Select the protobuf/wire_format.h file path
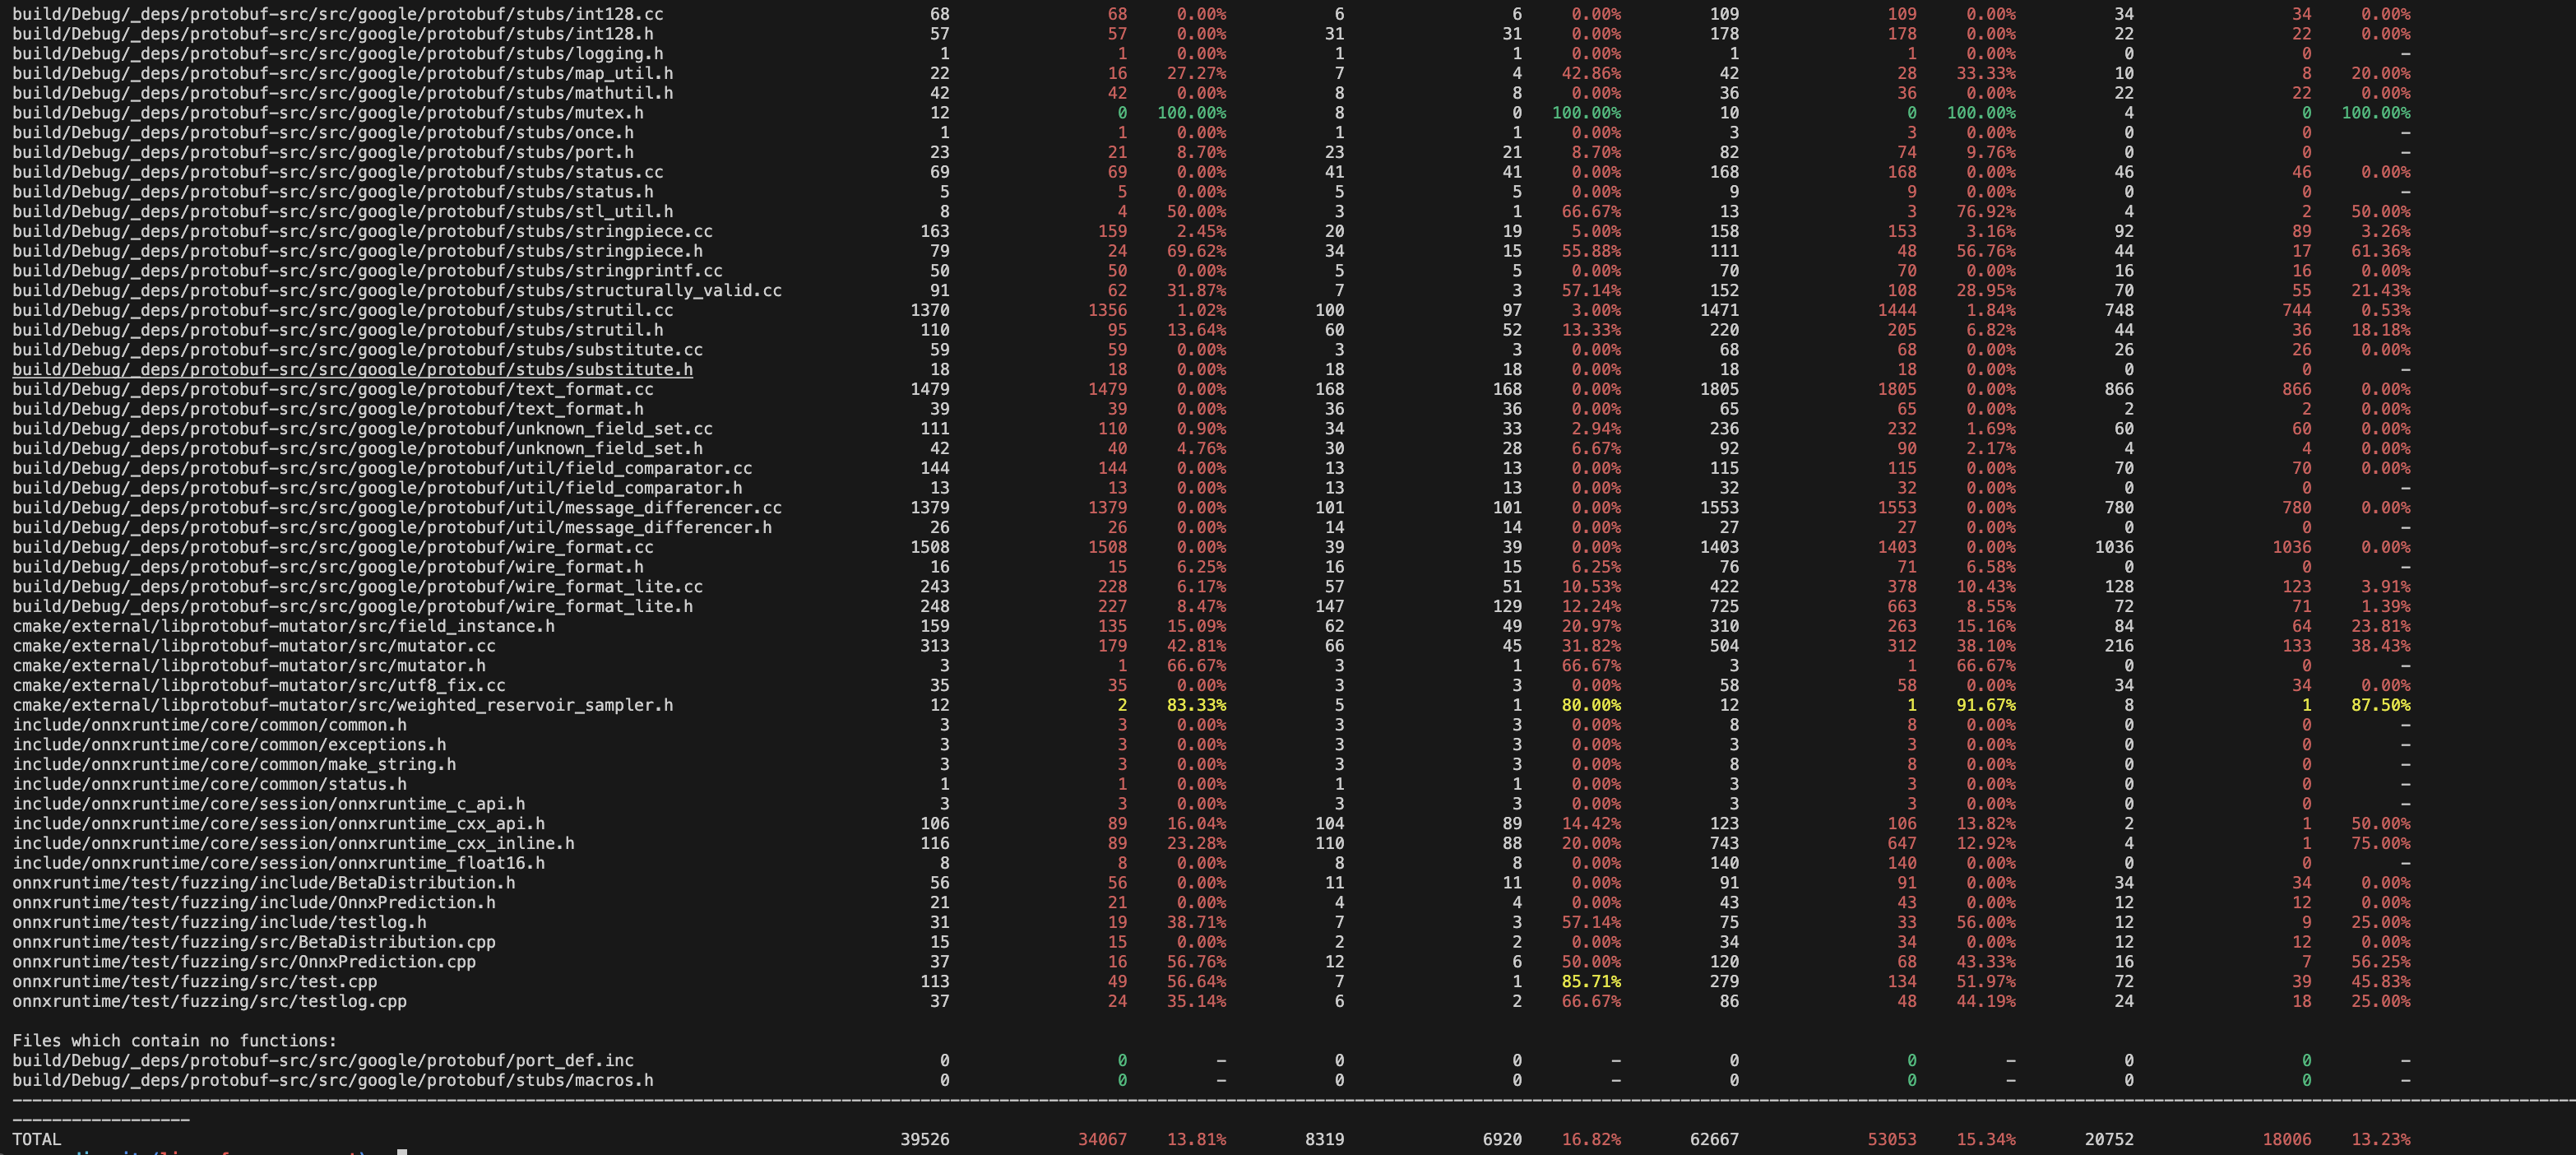Image resolution: width=2576 pixels, height=1155 pixels. tap(327, 567)
